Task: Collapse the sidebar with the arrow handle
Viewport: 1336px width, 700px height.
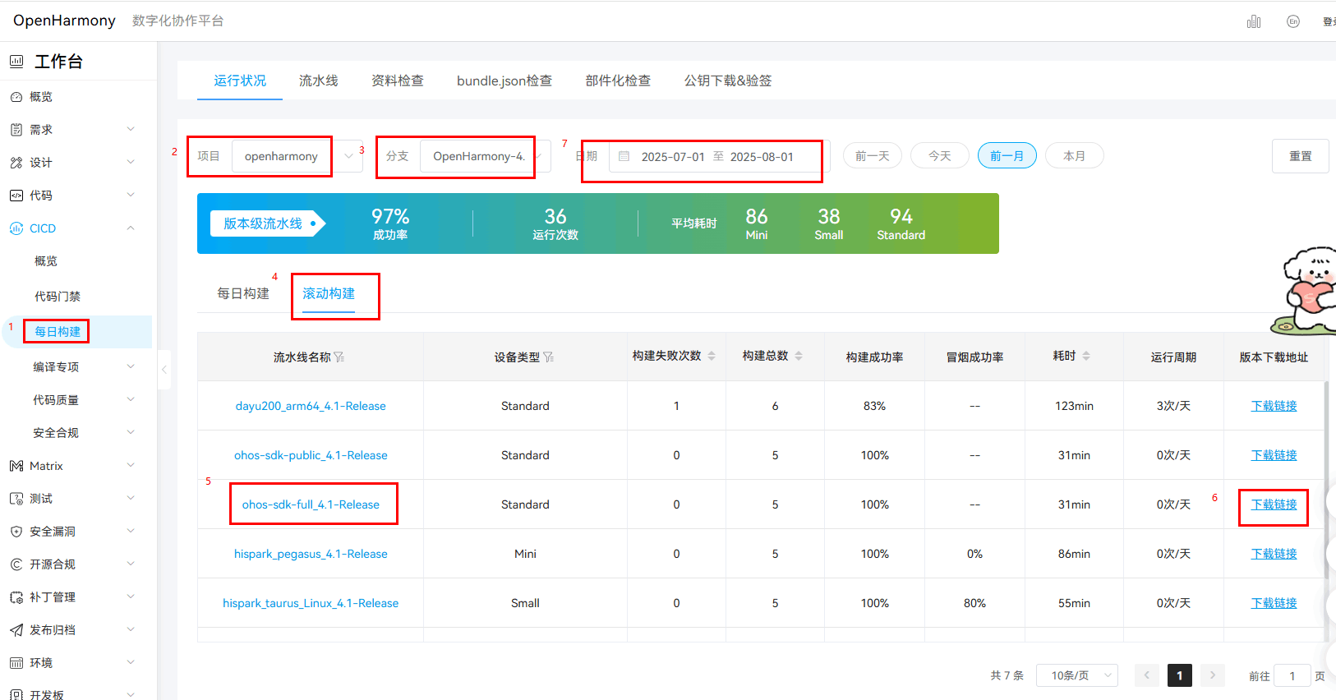Action: click(164, 370)
